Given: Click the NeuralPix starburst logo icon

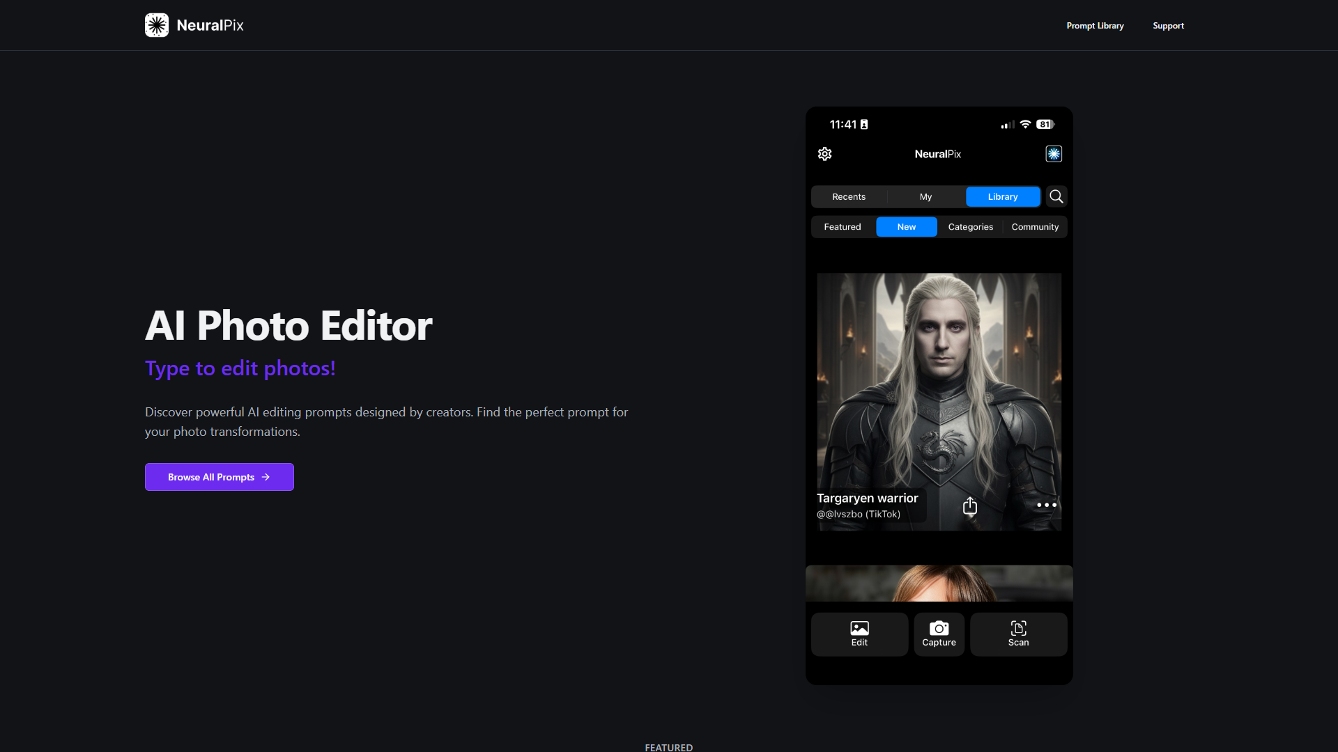Looking at the screenshot, I should (157, 25).
